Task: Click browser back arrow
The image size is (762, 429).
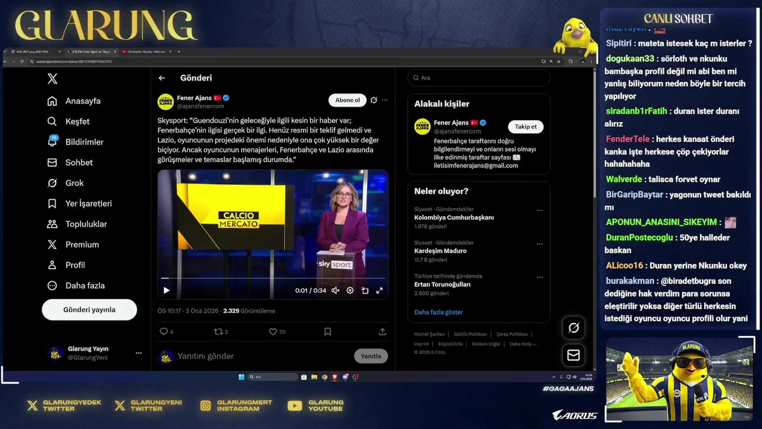Action: click(7, 61)
